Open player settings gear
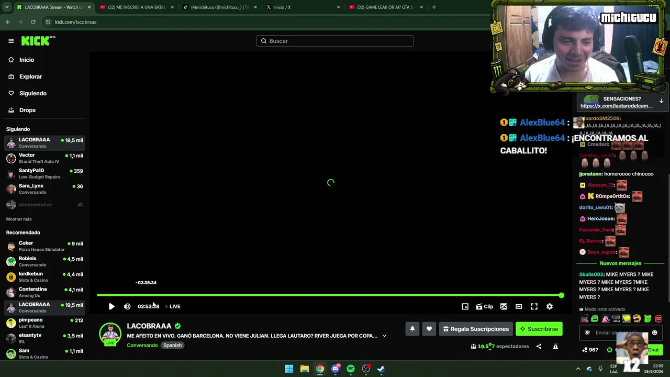Screen dimensions: 670x377 [x=550, y=307]
